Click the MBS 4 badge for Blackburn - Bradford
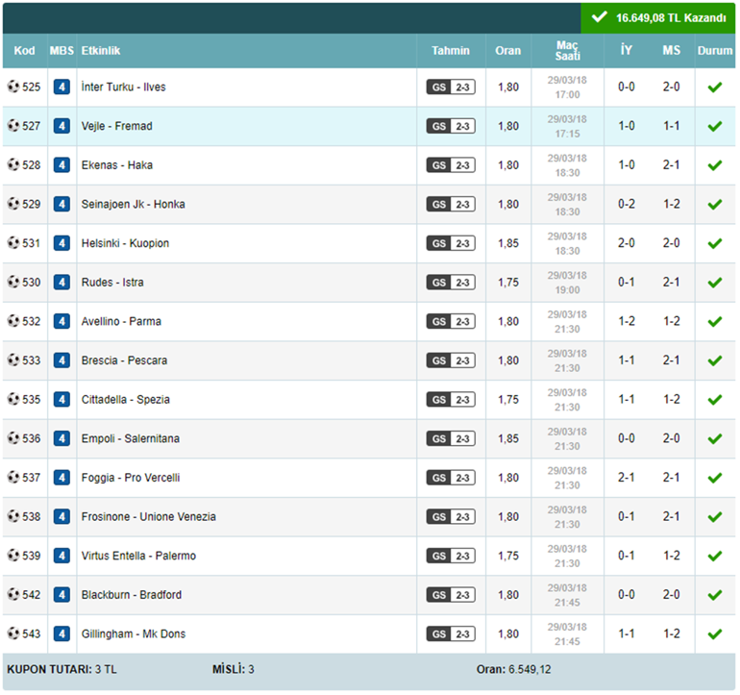 [x=62, y=595]
